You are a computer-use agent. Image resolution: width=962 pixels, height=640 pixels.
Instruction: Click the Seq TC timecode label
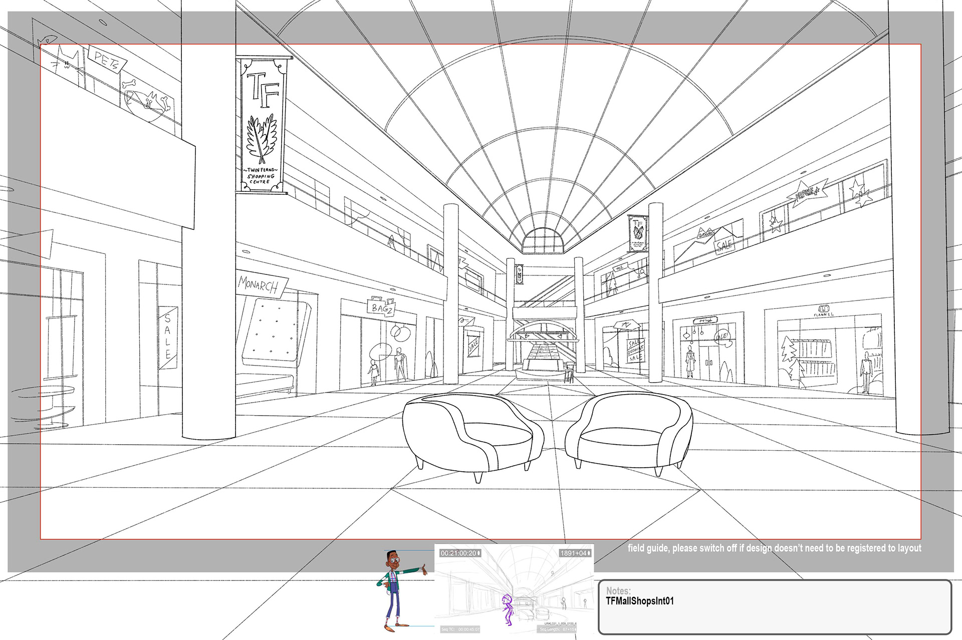coord(460,629)
